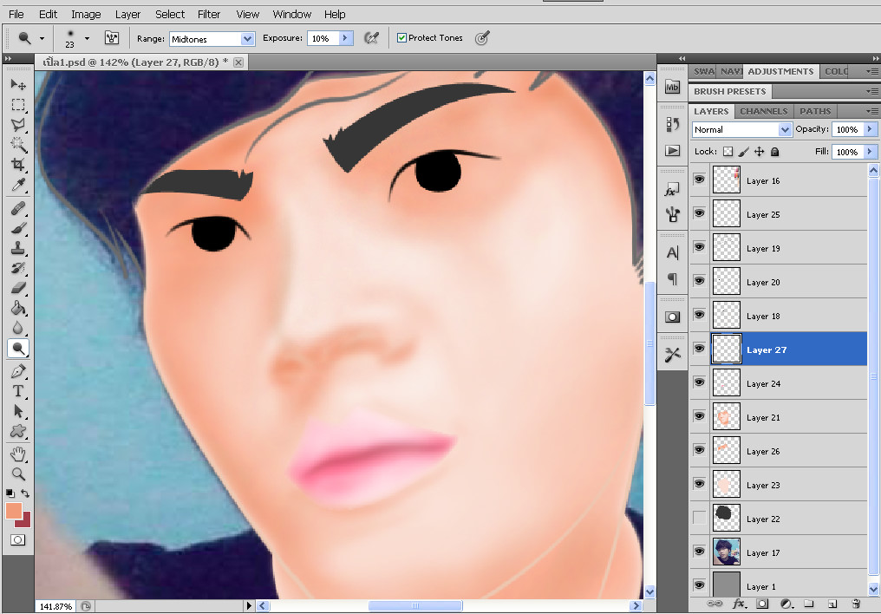Select the Horizontal Type tool

point(18,391)
